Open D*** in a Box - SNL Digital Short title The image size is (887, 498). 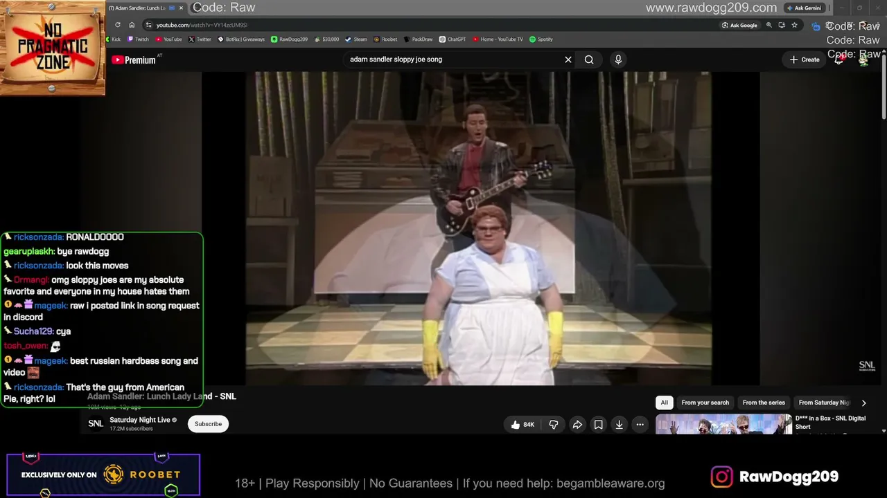tap(830, 422)
